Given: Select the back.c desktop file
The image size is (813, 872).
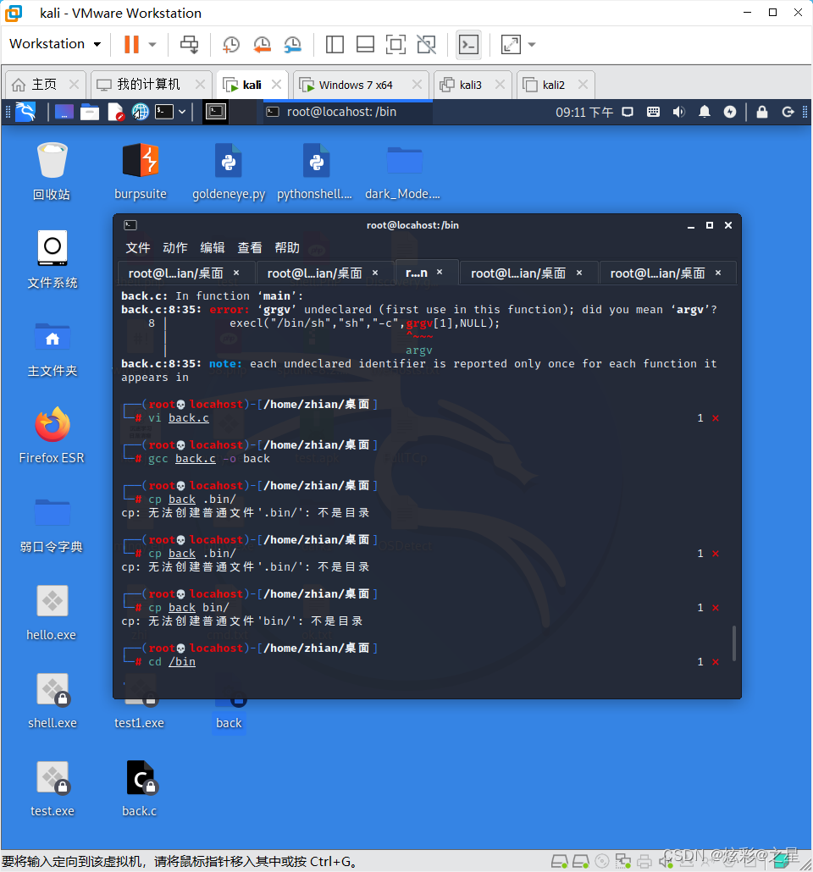Looking at the screenshot, I should pyautogui.click(x=140, y=788).
